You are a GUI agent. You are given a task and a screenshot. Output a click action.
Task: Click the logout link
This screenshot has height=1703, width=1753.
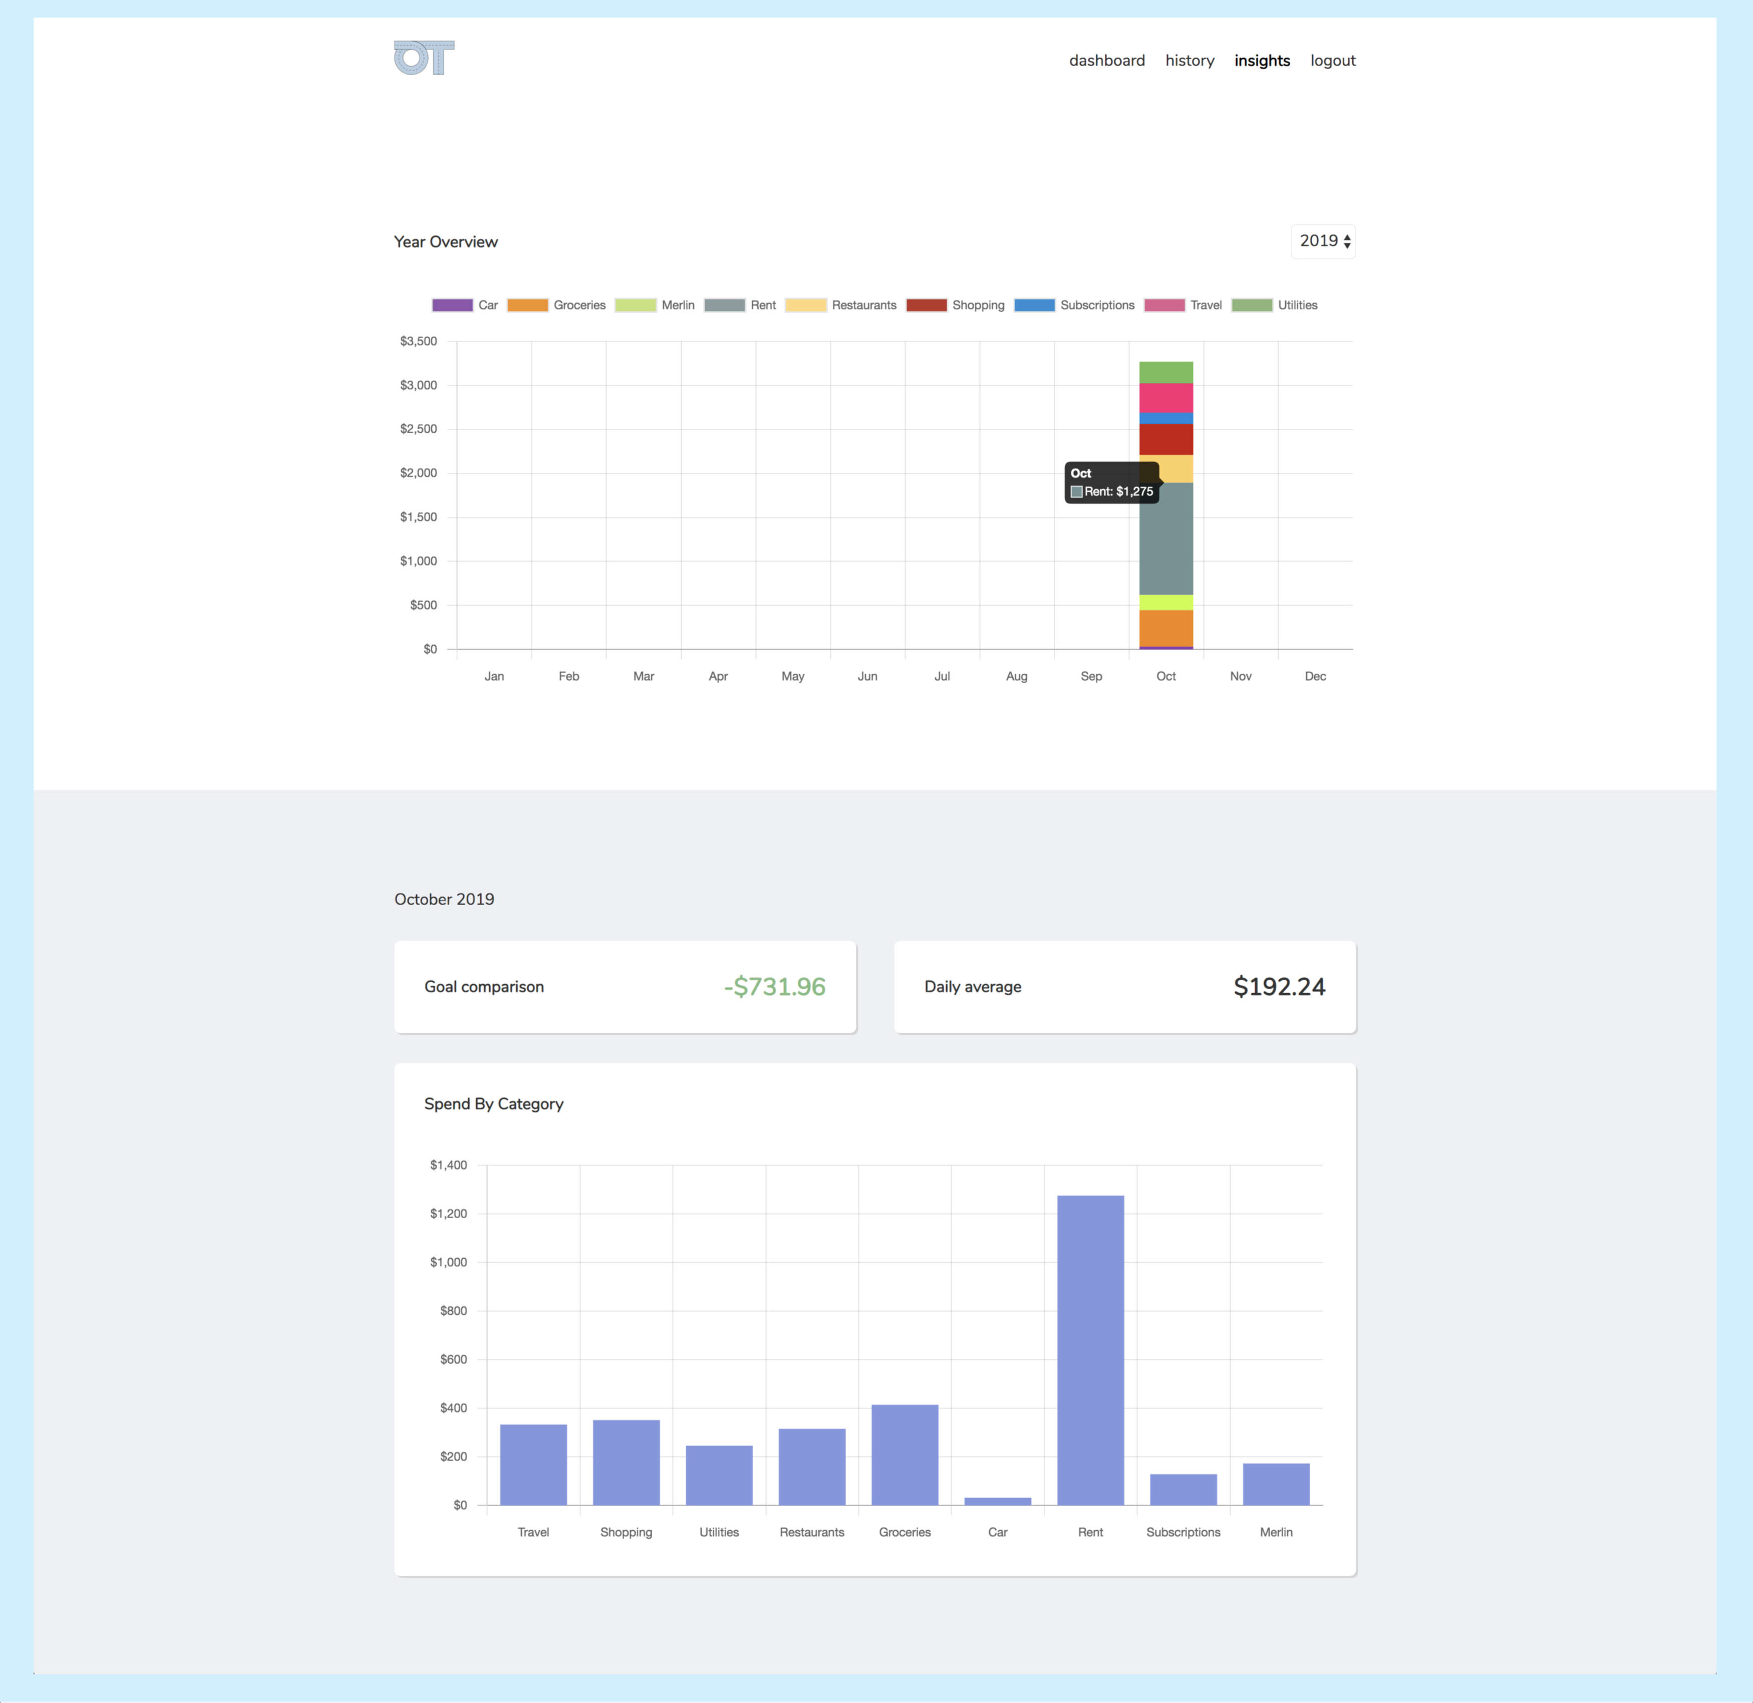pos(1332,61)
